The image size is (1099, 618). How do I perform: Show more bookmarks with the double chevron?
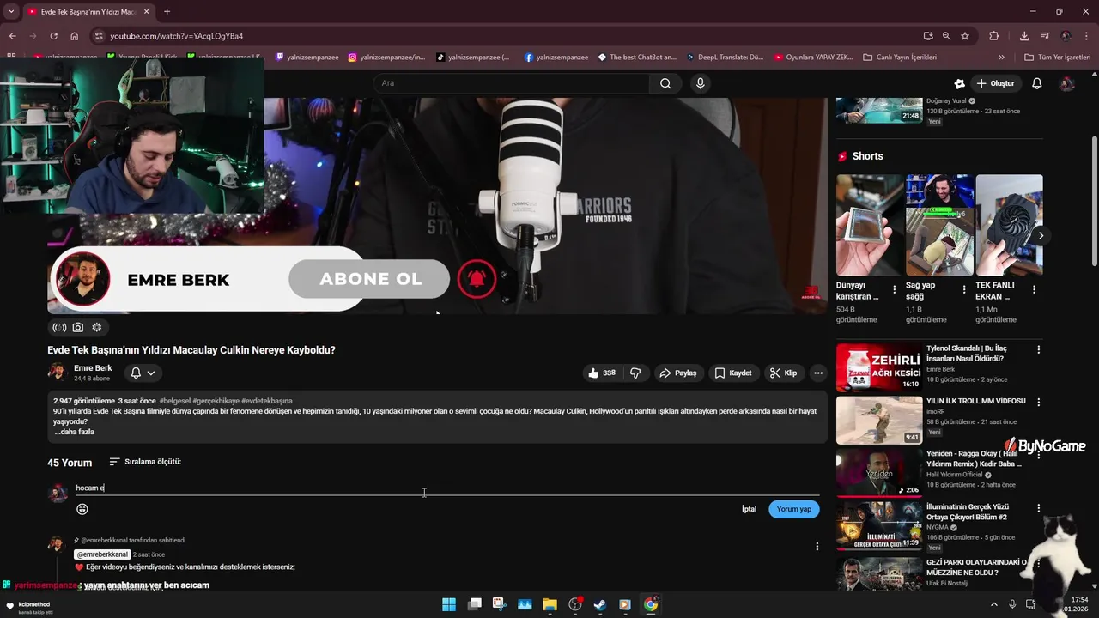tap(1001, 58)
